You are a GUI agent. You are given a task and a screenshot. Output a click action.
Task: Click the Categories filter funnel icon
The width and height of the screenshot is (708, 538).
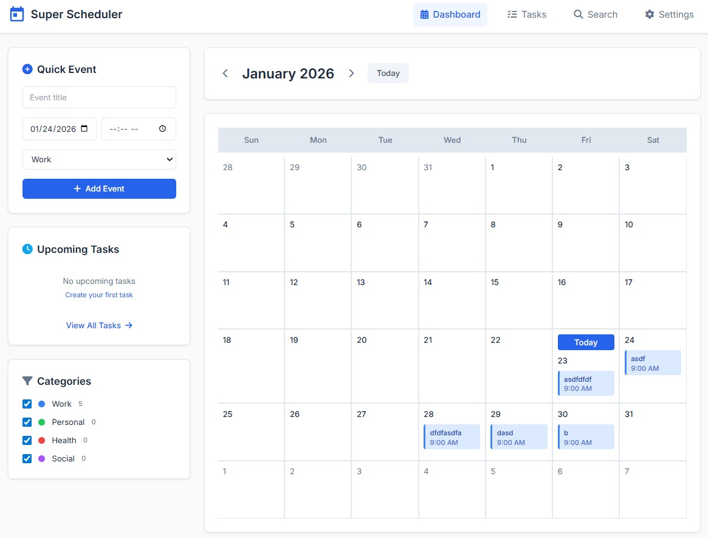coord(27,381)
